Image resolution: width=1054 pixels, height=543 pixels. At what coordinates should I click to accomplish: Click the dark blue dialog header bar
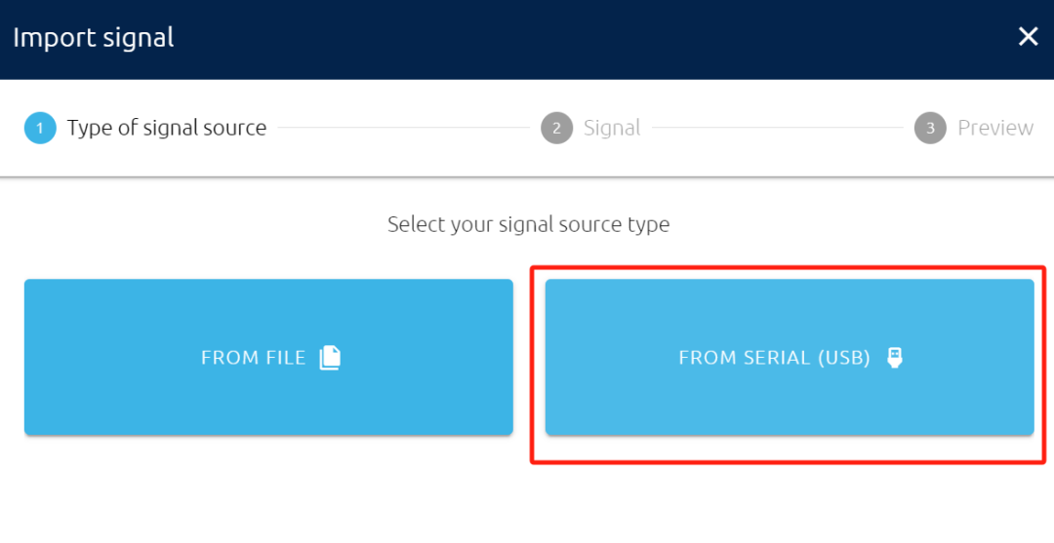coord(586,39)
